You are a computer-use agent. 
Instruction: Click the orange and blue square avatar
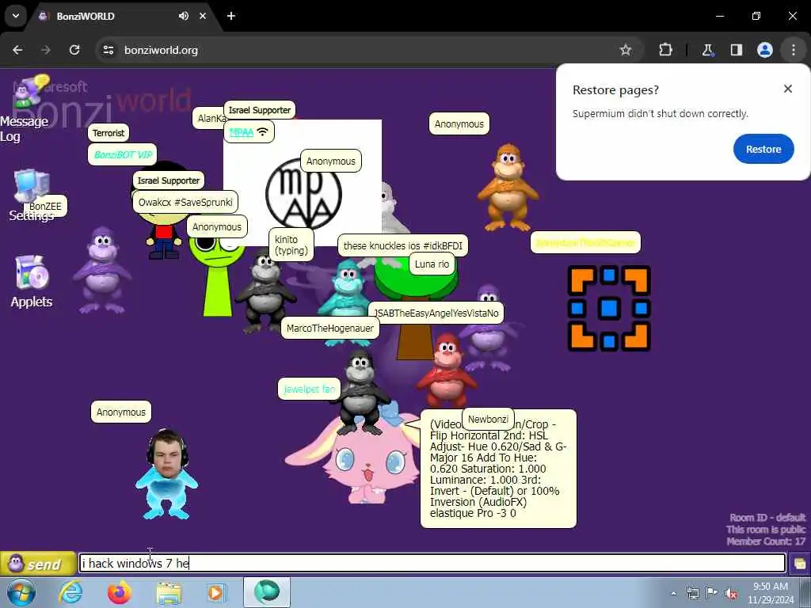coord(609,308)
